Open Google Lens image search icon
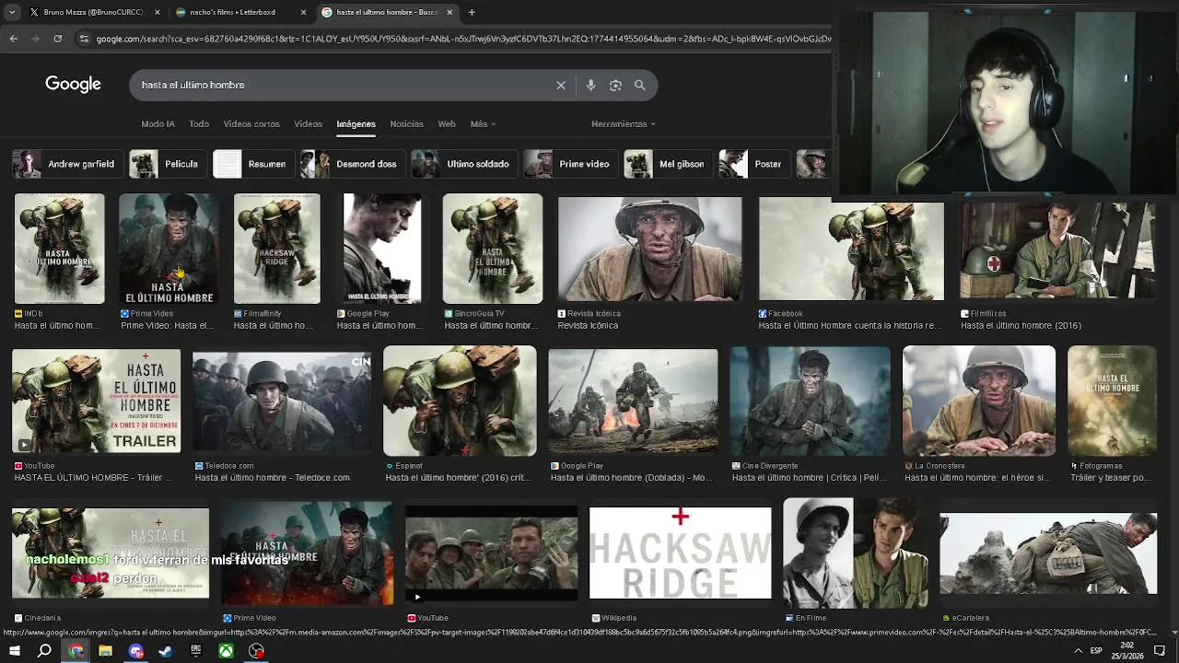The image size is (1179, 663). [615, 85]
